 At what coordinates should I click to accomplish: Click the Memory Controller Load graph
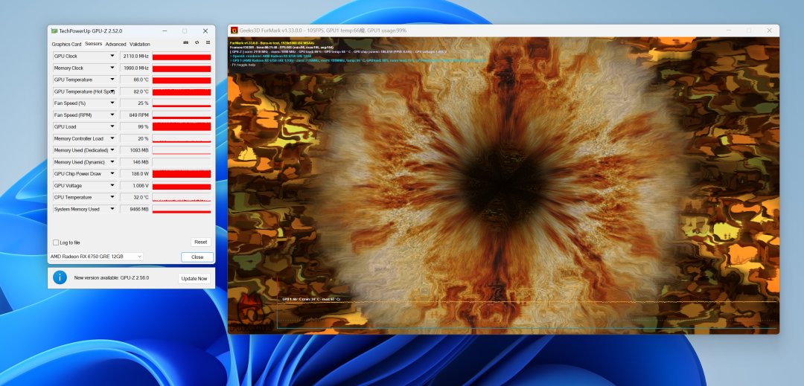182,138
